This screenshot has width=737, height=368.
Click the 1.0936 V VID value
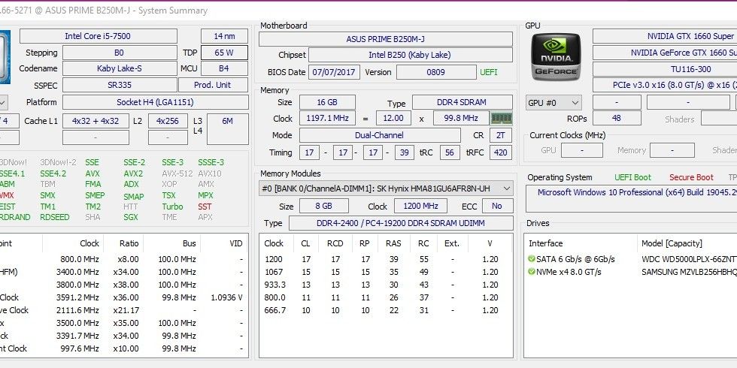227,297
